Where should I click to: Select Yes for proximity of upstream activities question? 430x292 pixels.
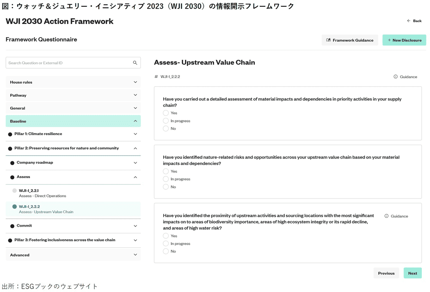[166, 236]
